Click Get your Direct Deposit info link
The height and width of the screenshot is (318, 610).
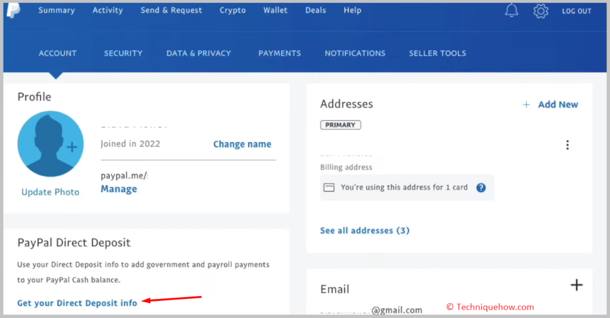pyautogui.click(x=77, y=303)
